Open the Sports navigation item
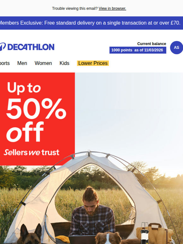The height and width of the screenshot is (244, 183). point(5,63)
